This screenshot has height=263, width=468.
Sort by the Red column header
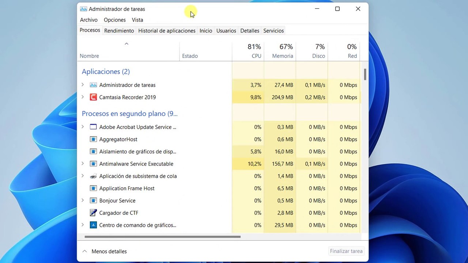point(344,51)
